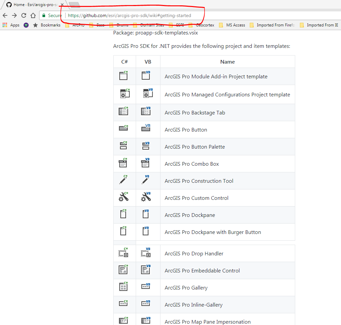This screenshot has height=325, width=341.
Task: Click the VB Map Pane Impersonation icon
Action: (x=146, y=320)
